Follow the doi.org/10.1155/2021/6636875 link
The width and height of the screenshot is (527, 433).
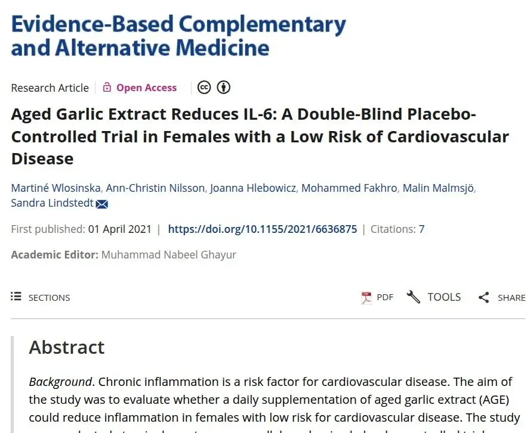[x=263, y=229]
